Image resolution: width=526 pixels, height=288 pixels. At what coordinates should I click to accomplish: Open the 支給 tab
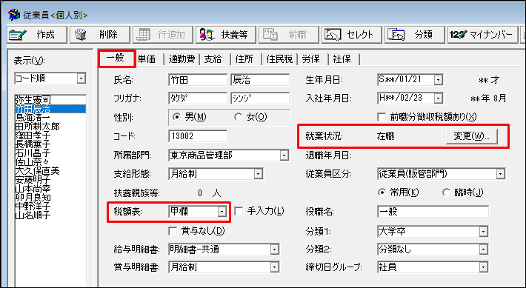213,59
